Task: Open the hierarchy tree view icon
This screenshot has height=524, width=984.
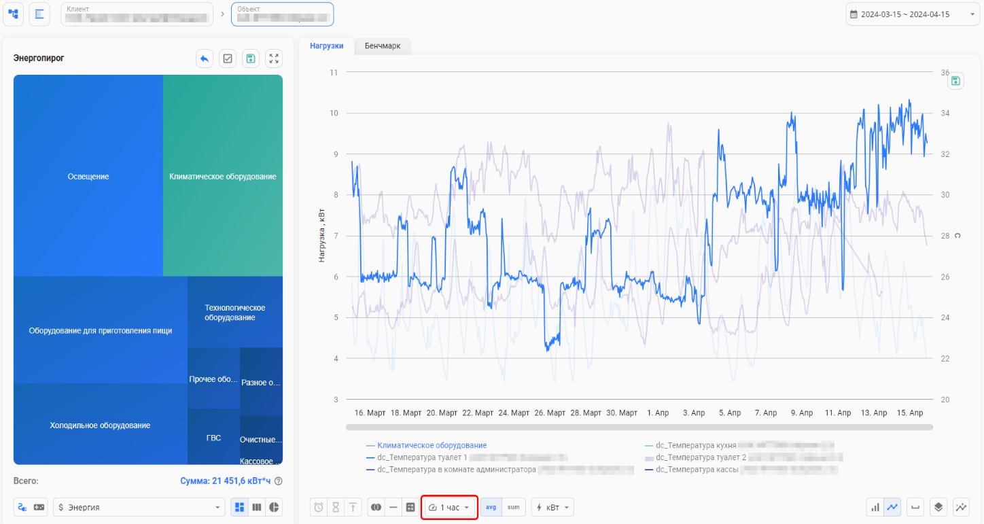Action: click(14, 14)
